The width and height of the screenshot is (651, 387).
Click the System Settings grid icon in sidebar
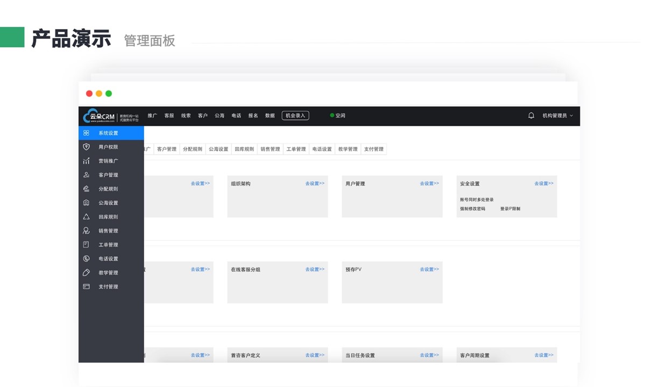[x=86, y=133]
